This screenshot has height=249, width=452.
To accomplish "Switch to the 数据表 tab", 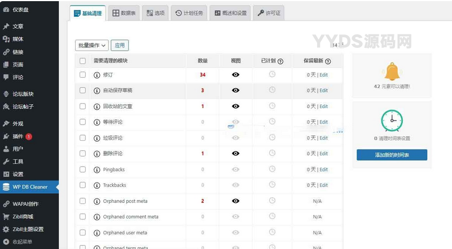I will click(x=123, y=13).
